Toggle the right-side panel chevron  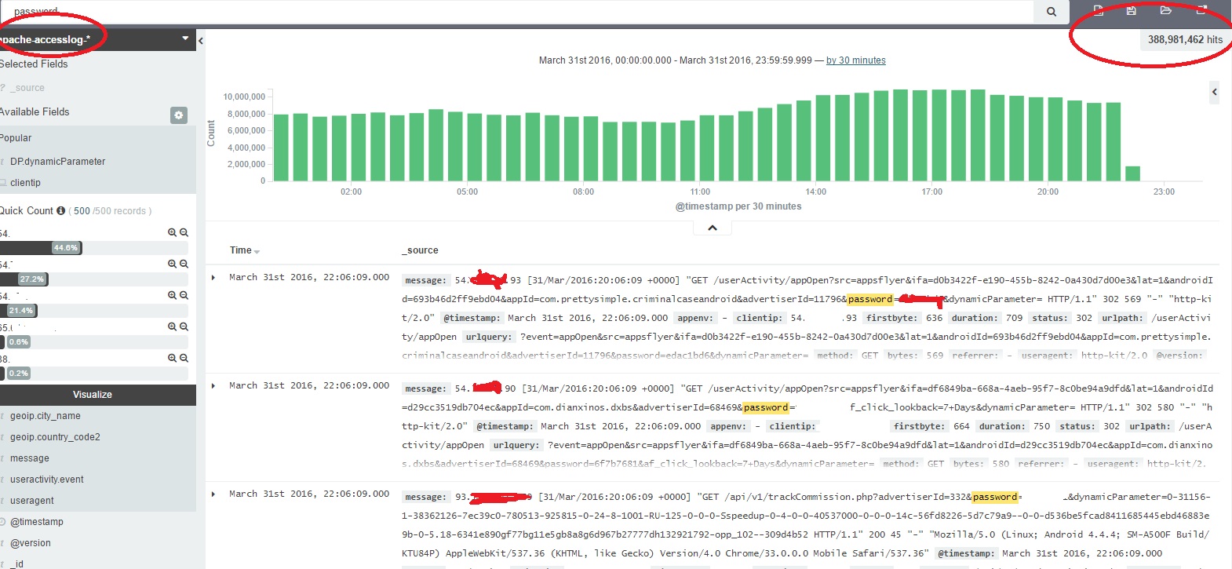click(1214, 92)
